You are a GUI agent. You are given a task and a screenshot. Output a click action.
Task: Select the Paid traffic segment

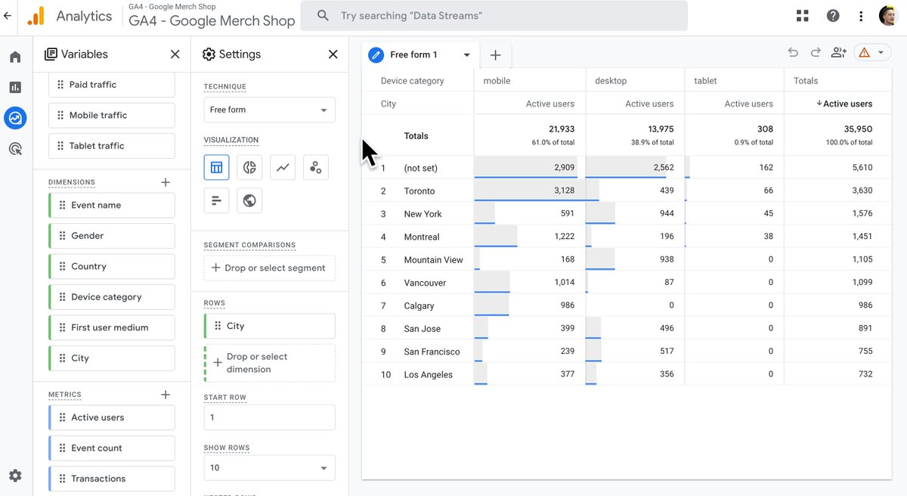click(x=112, y=85)
